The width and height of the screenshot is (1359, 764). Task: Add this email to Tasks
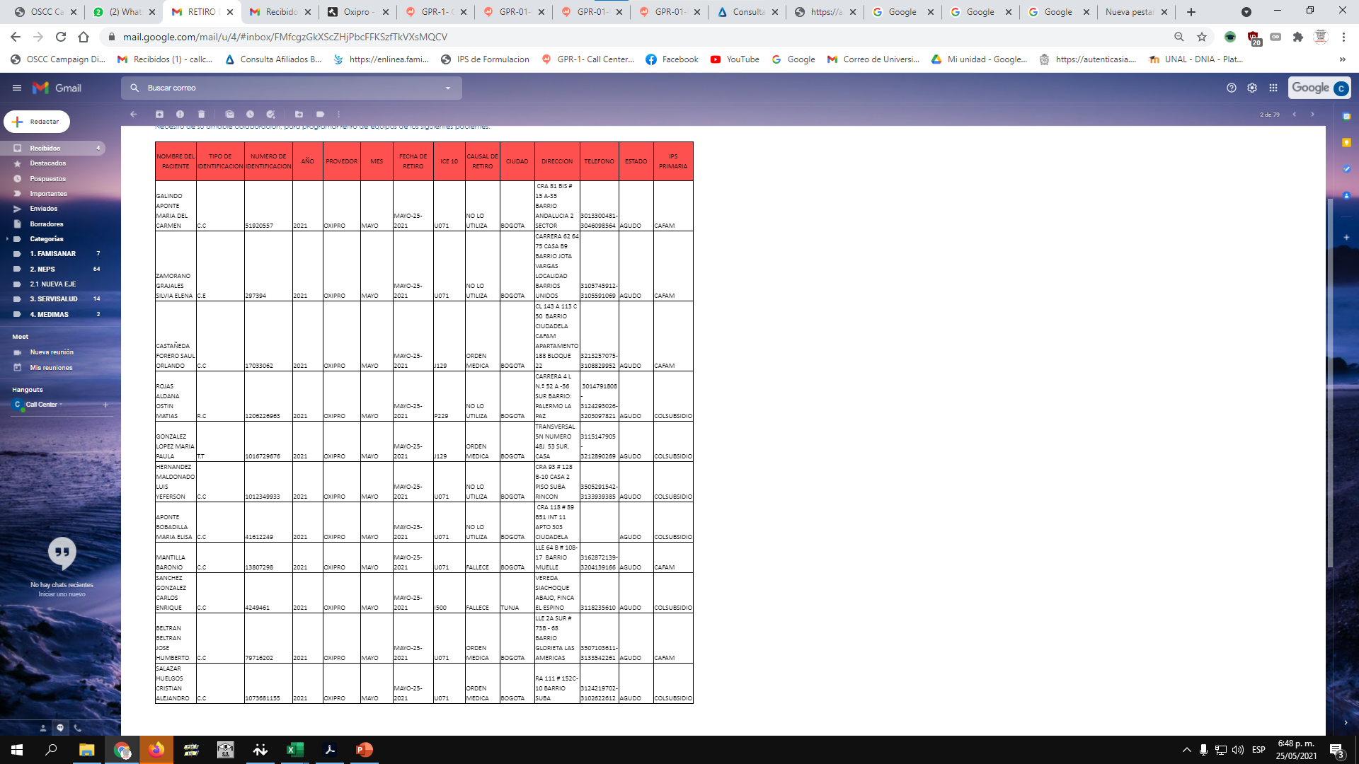270,114
